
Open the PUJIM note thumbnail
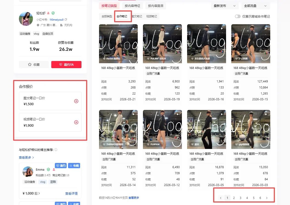tap(162, 44)
